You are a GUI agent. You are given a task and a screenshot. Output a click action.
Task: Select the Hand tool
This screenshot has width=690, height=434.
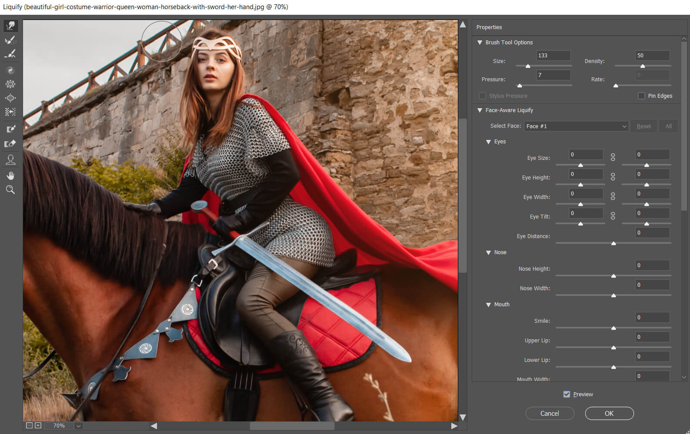click(x=10, y=176)
